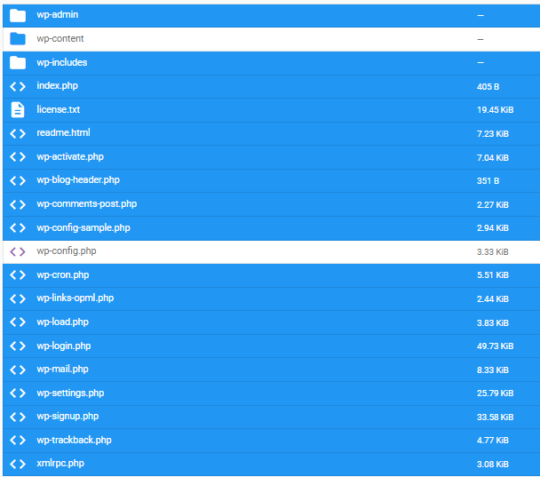Select the wp-config.php file name
The width and height of the screenshot is (540, 477).
tap(67, 251)
